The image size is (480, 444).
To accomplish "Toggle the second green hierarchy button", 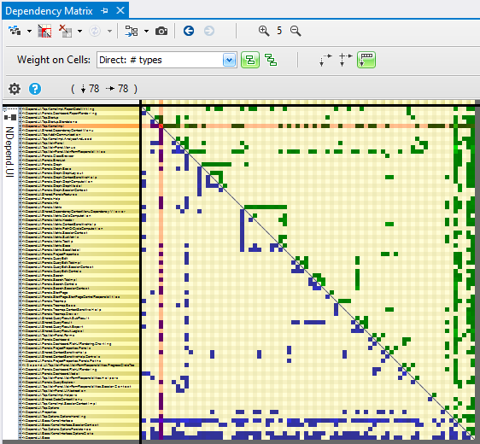I will [x=271, y=60].
